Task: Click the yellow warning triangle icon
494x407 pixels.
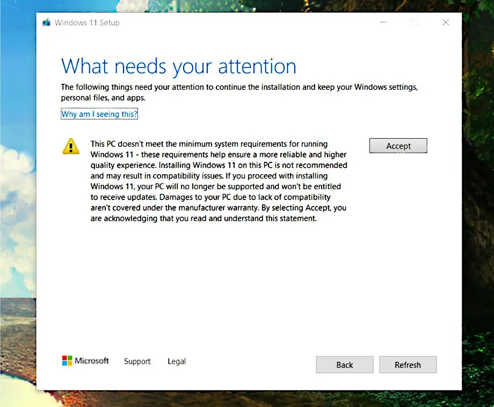Action: click(71, 146)
